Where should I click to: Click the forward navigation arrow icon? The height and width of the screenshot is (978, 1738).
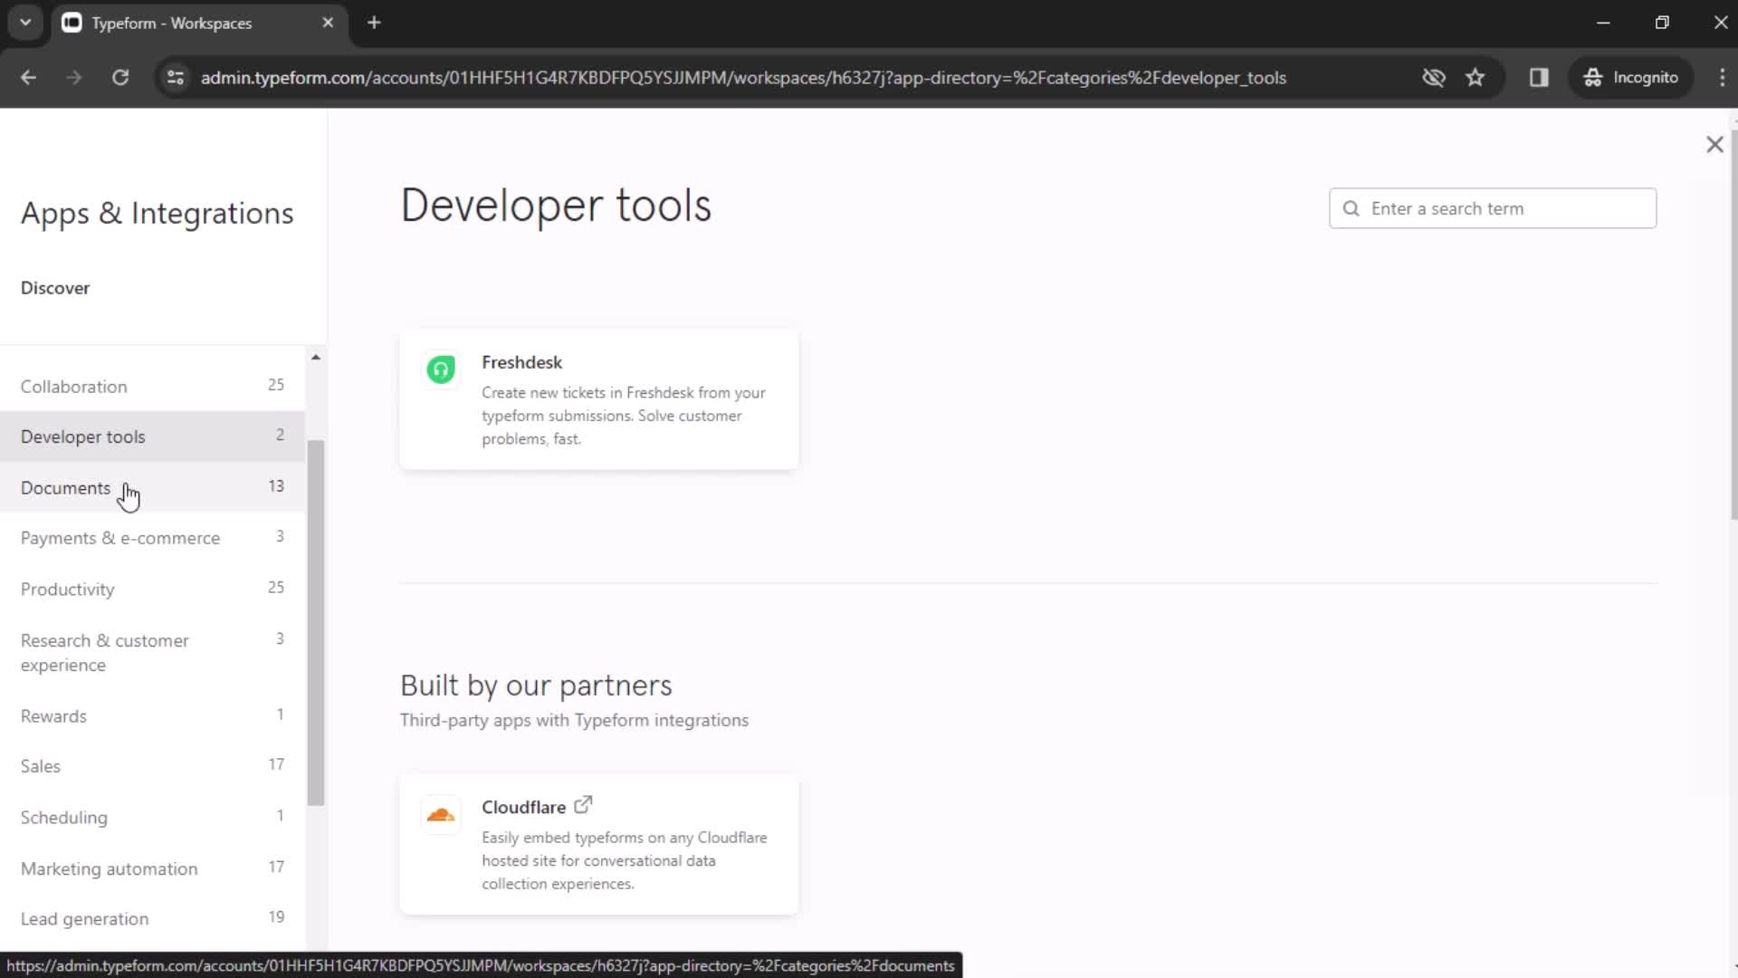coord(74,79)
